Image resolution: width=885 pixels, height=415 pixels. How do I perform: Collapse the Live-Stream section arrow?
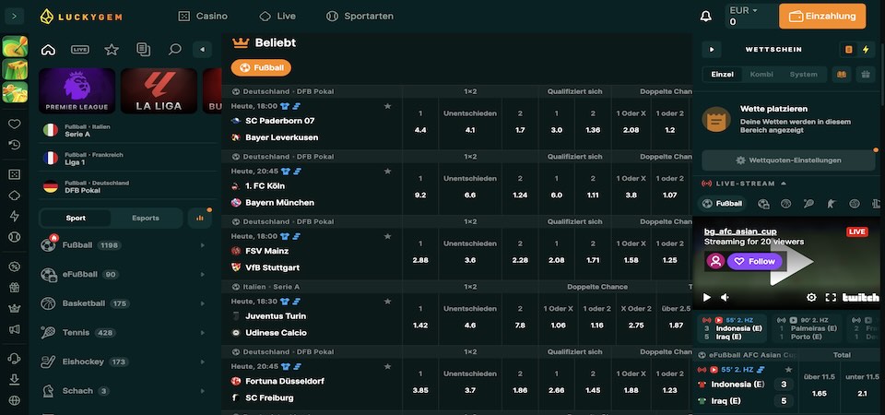[x=784, y=184]
